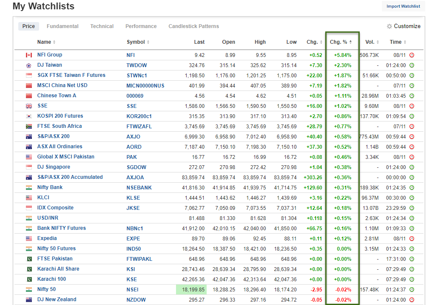Screen dimensions: 429x305
Task: Click the My Watchlists heading
Action: pyautogui.click(x=43, y=6)
